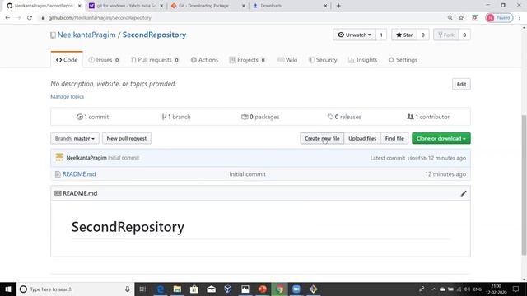Image resolution: width=527 pixels, height=296 pixels.
Task: Switch to the Pull requests tab
Action: 155,60
